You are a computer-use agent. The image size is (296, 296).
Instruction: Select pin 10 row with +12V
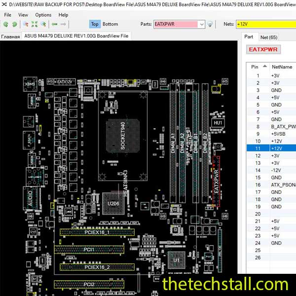[271, 141]
